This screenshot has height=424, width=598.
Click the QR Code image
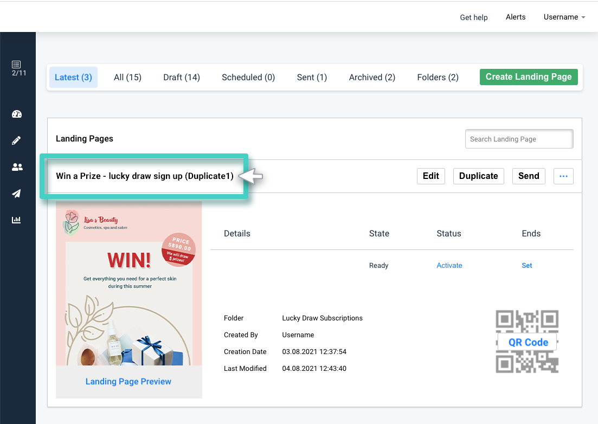(527, 342)
